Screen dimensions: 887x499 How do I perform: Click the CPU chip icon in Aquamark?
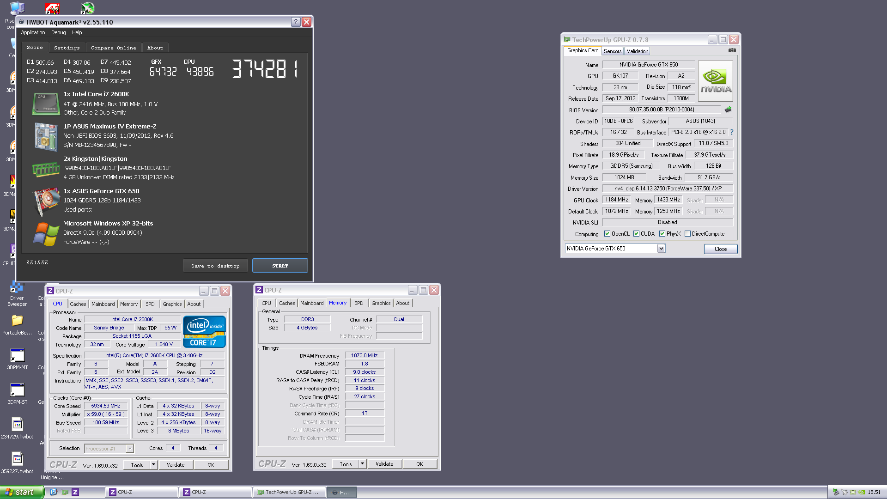tap(46, 103)
